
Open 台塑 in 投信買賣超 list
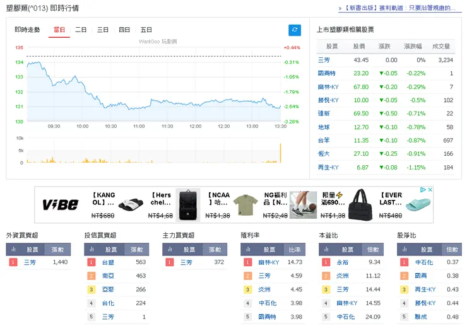pyautogui.click(x=108, y=262)
